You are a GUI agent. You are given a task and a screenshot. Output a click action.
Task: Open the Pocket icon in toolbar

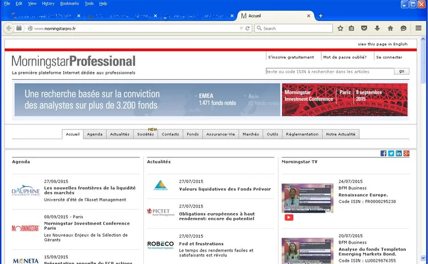(x=364, y=28)
